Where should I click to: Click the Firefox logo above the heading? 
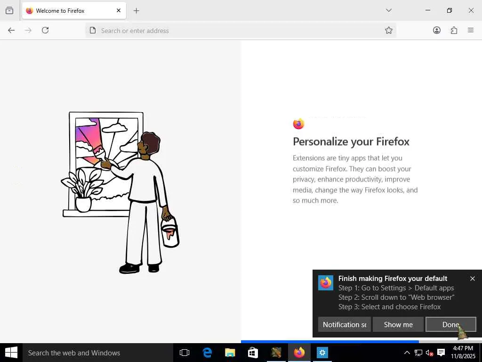tap(298, 124)
